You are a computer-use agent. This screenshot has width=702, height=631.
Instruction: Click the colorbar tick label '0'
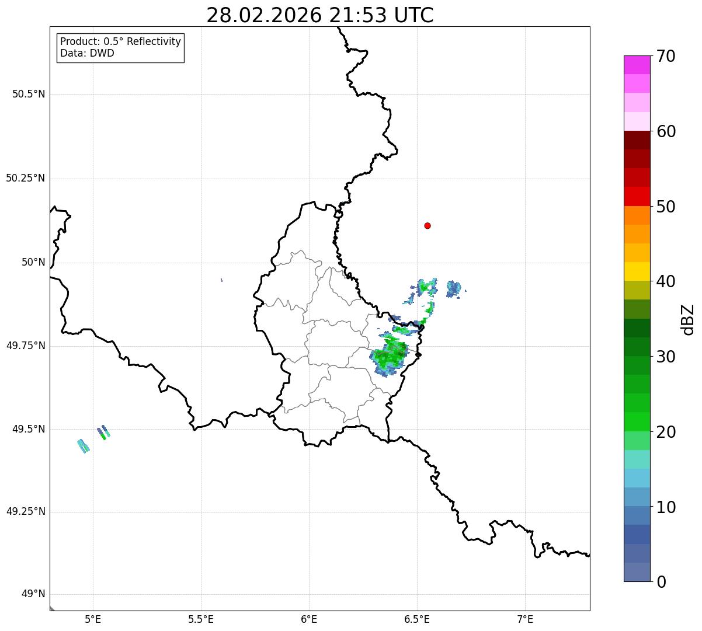click(x=661, y=582)
